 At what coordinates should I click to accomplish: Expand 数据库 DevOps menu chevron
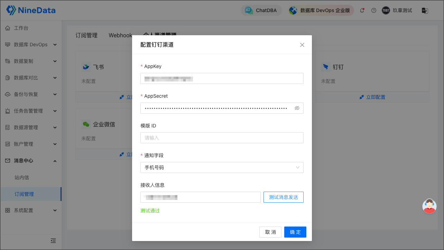[55, 45]
